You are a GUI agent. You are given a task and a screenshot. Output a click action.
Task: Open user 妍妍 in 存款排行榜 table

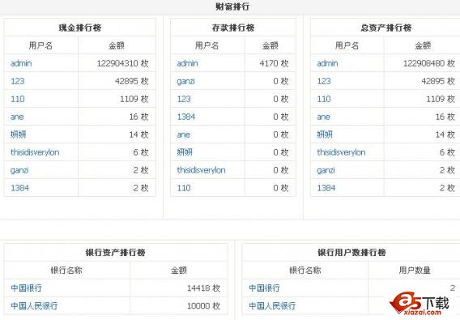(185, 152)
